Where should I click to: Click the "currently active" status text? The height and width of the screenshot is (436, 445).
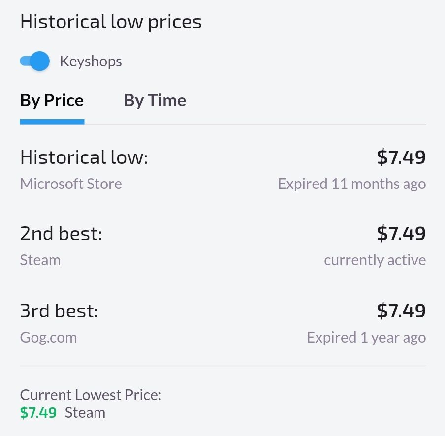pos(375,260)
